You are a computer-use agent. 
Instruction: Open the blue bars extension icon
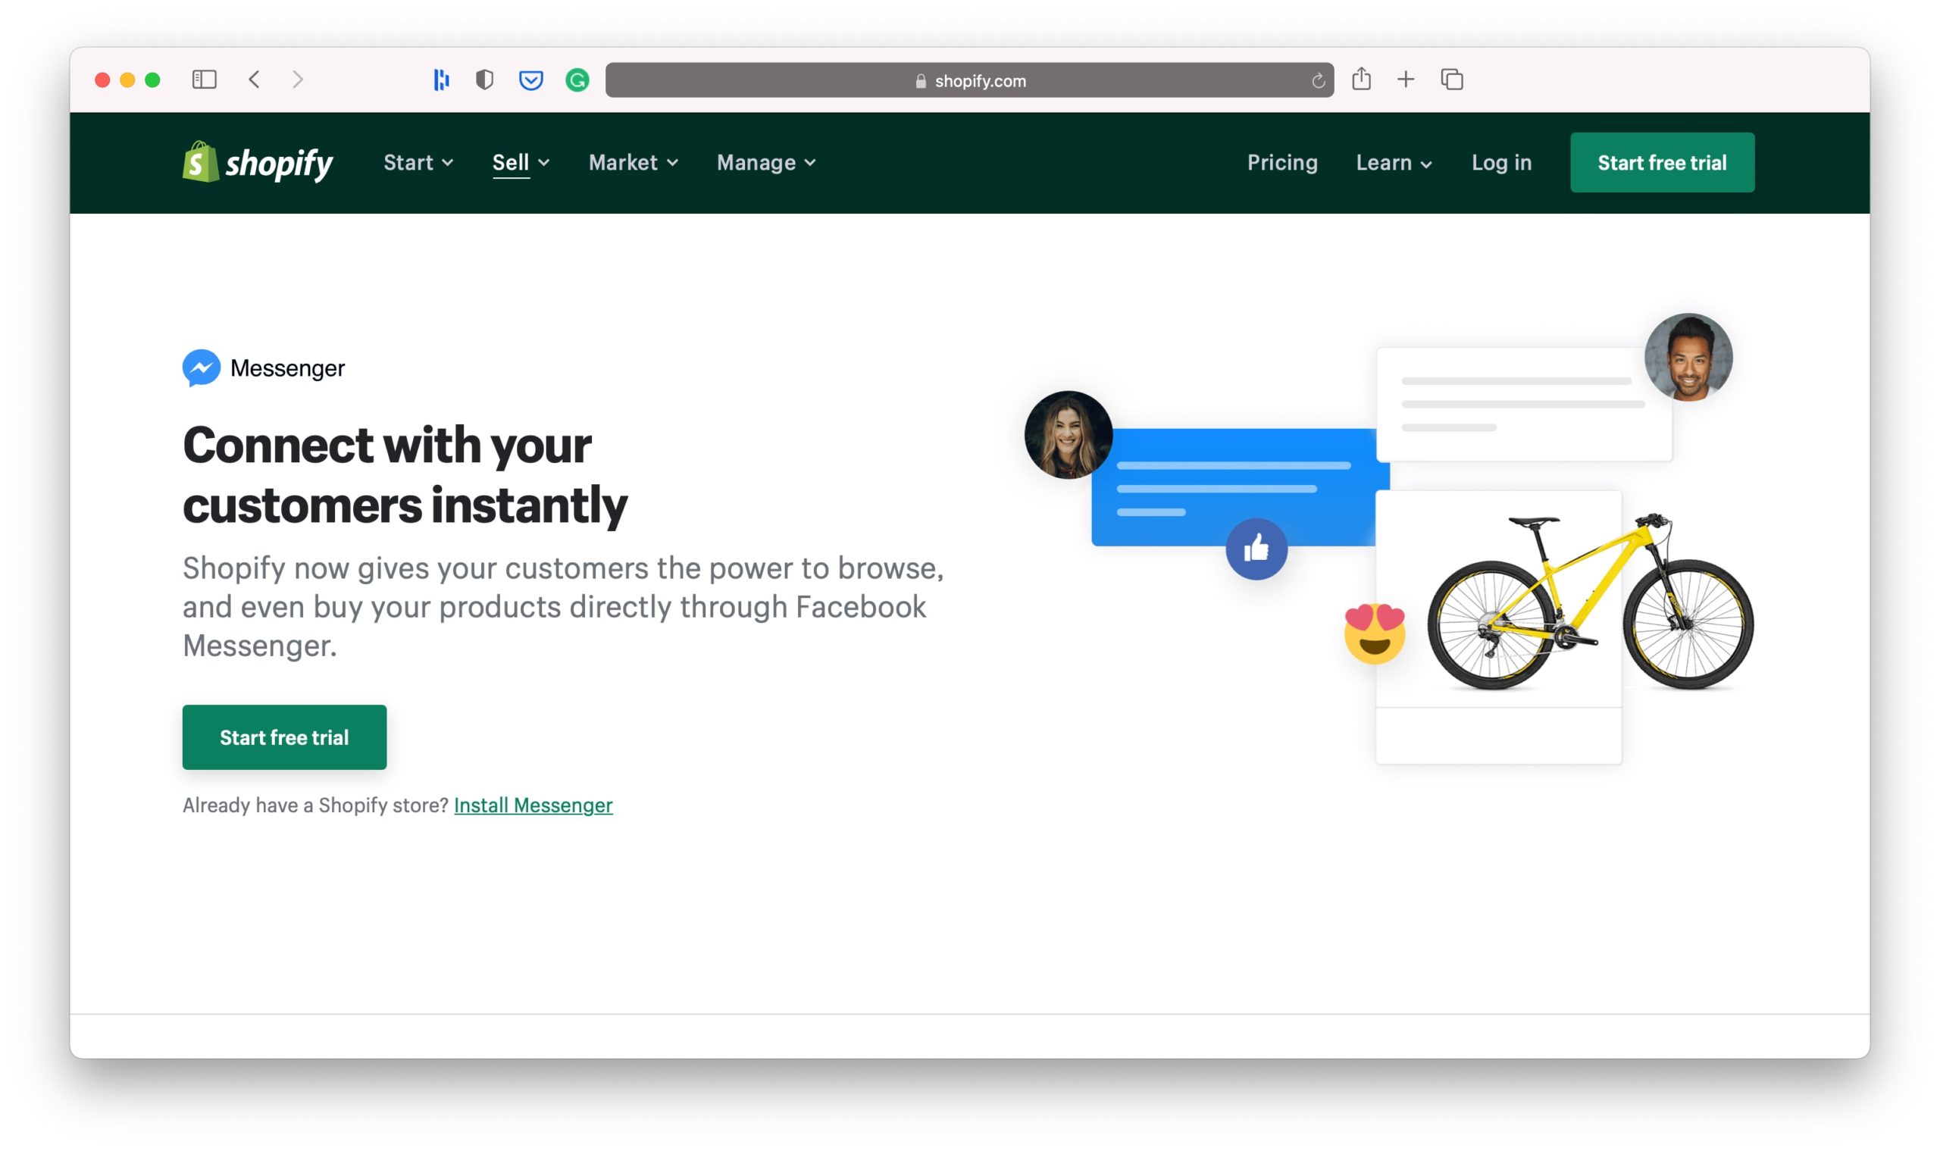coord(441,79)
